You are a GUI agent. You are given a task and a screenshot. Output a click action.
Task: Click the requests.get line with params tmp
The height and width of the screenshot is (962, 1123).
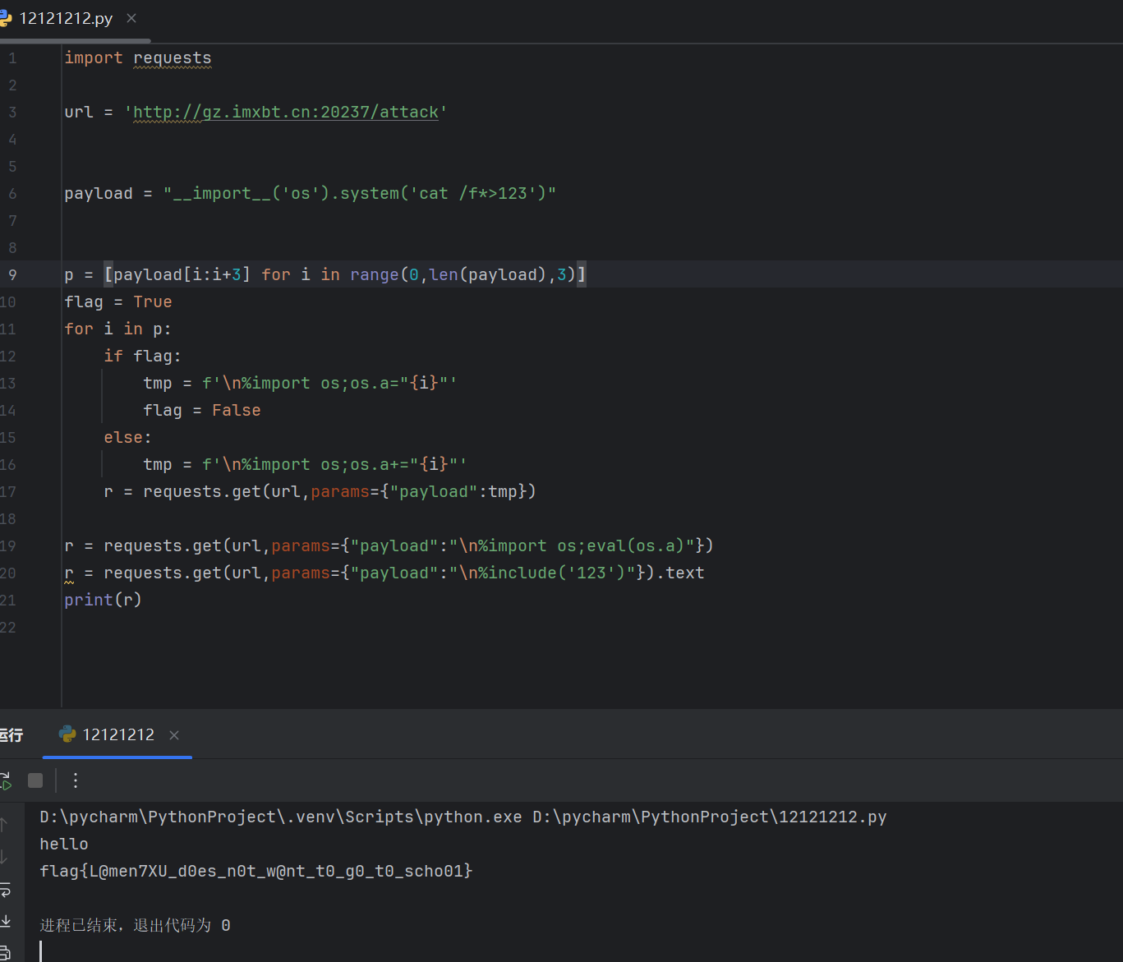tap(320, 491)
